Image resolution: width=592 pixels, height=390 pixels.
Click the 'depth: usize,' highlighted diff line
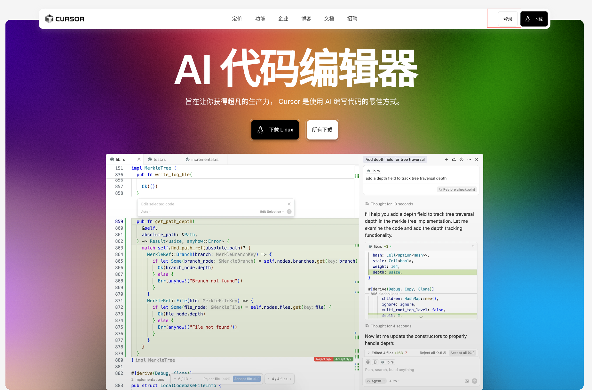point(422,272)
